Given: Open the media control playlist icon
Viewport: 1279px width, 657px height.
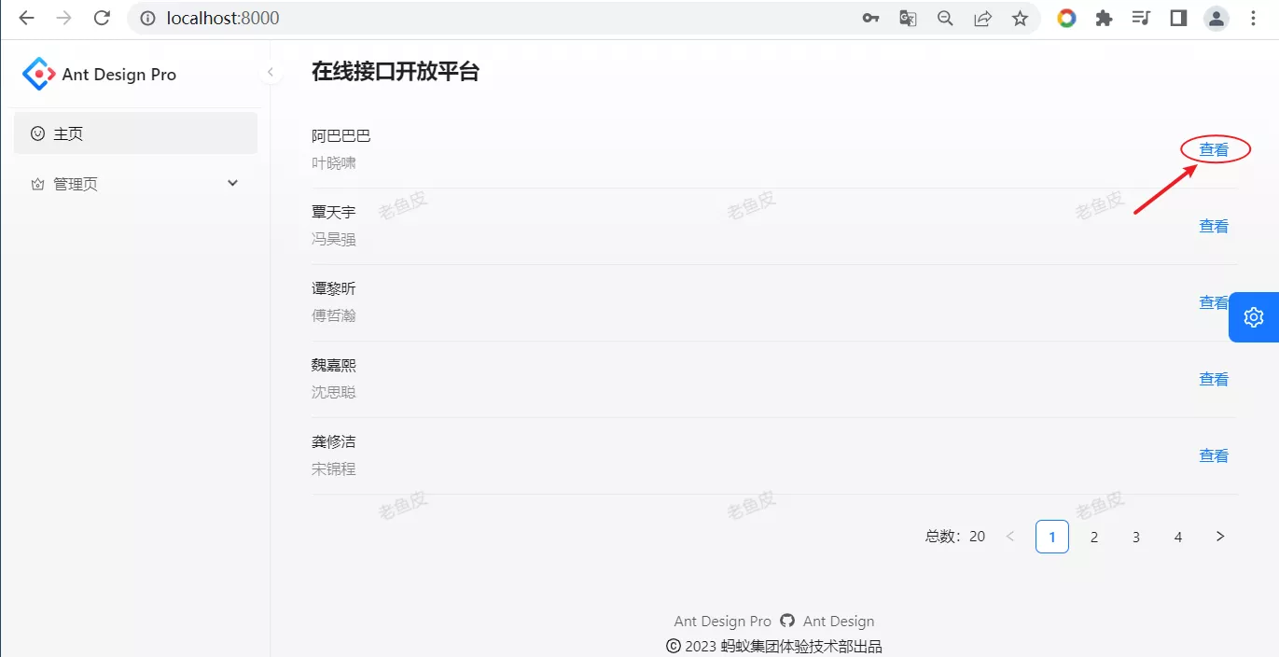Looking at the screenshot, I should click(1141, 18).
